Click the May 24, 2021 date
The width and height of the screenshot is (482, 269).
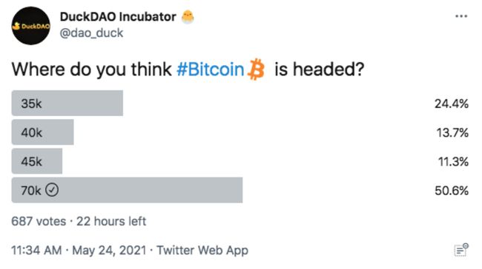tap(109, 251)
